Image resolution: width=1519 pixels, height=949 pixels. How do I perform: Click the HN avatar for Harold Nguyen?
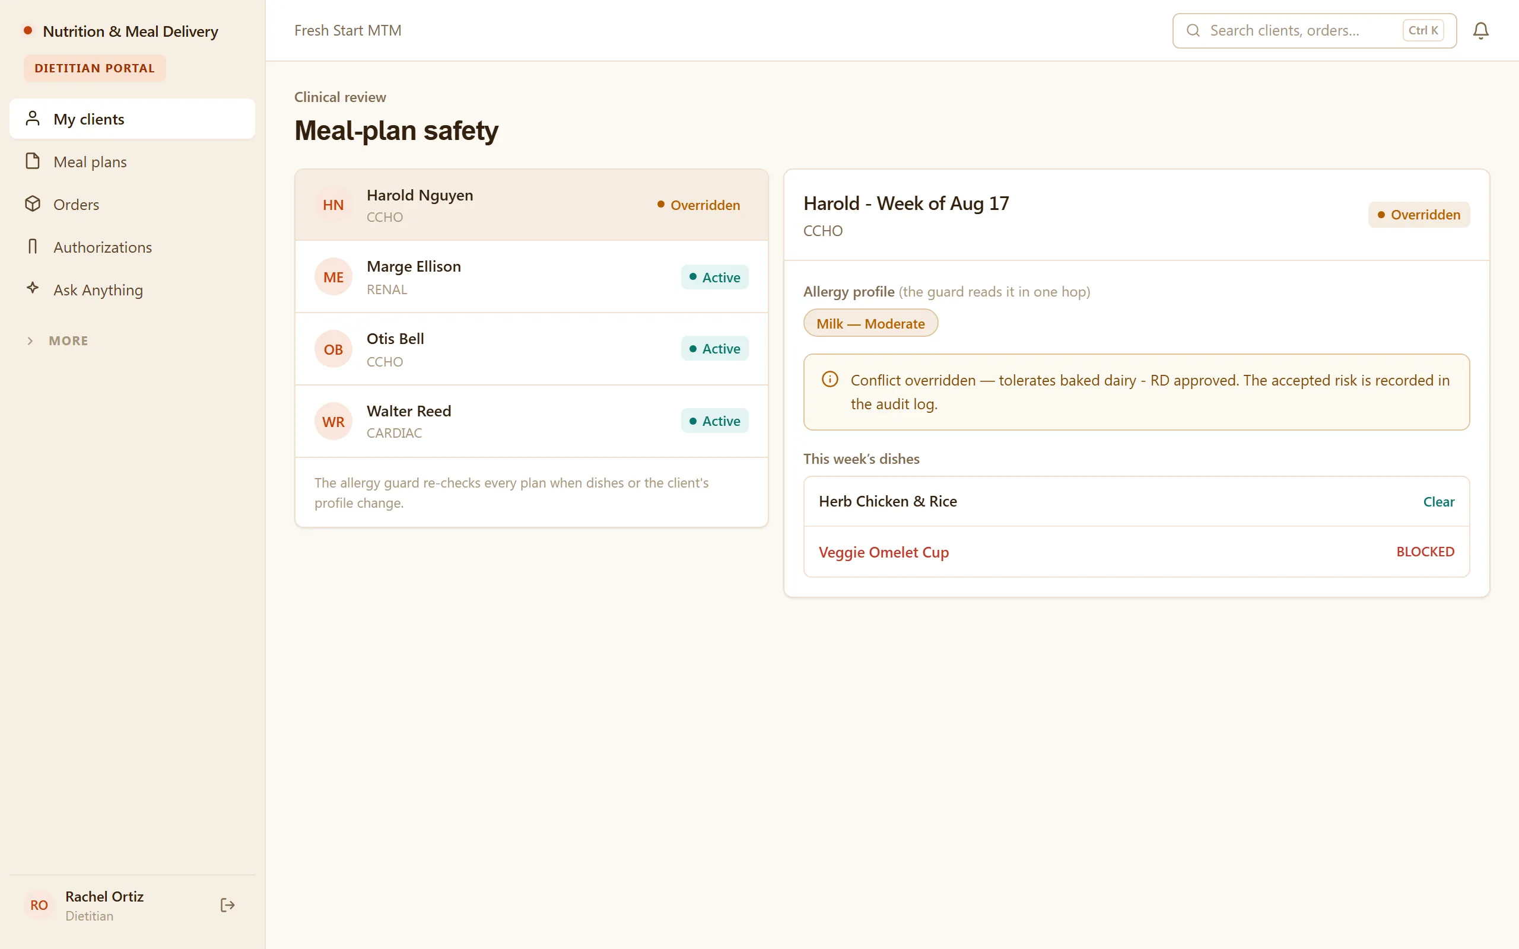[x=333, y=205]
